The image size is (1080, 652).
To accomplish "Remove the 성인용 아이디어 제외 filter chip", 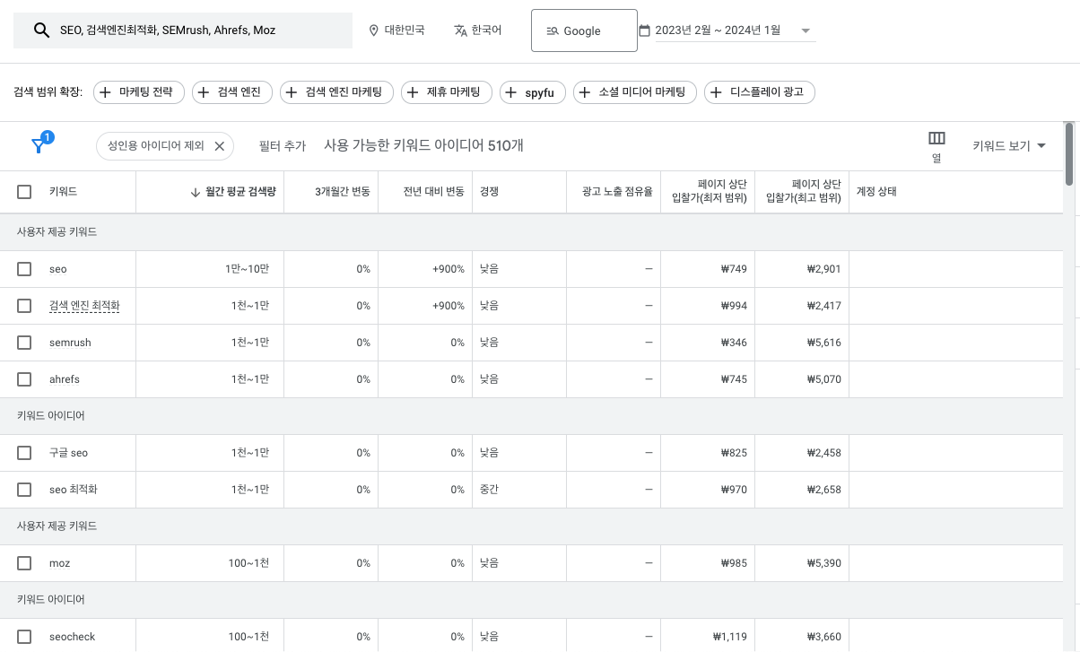I will pyautogui.click(x=219, y=146).
